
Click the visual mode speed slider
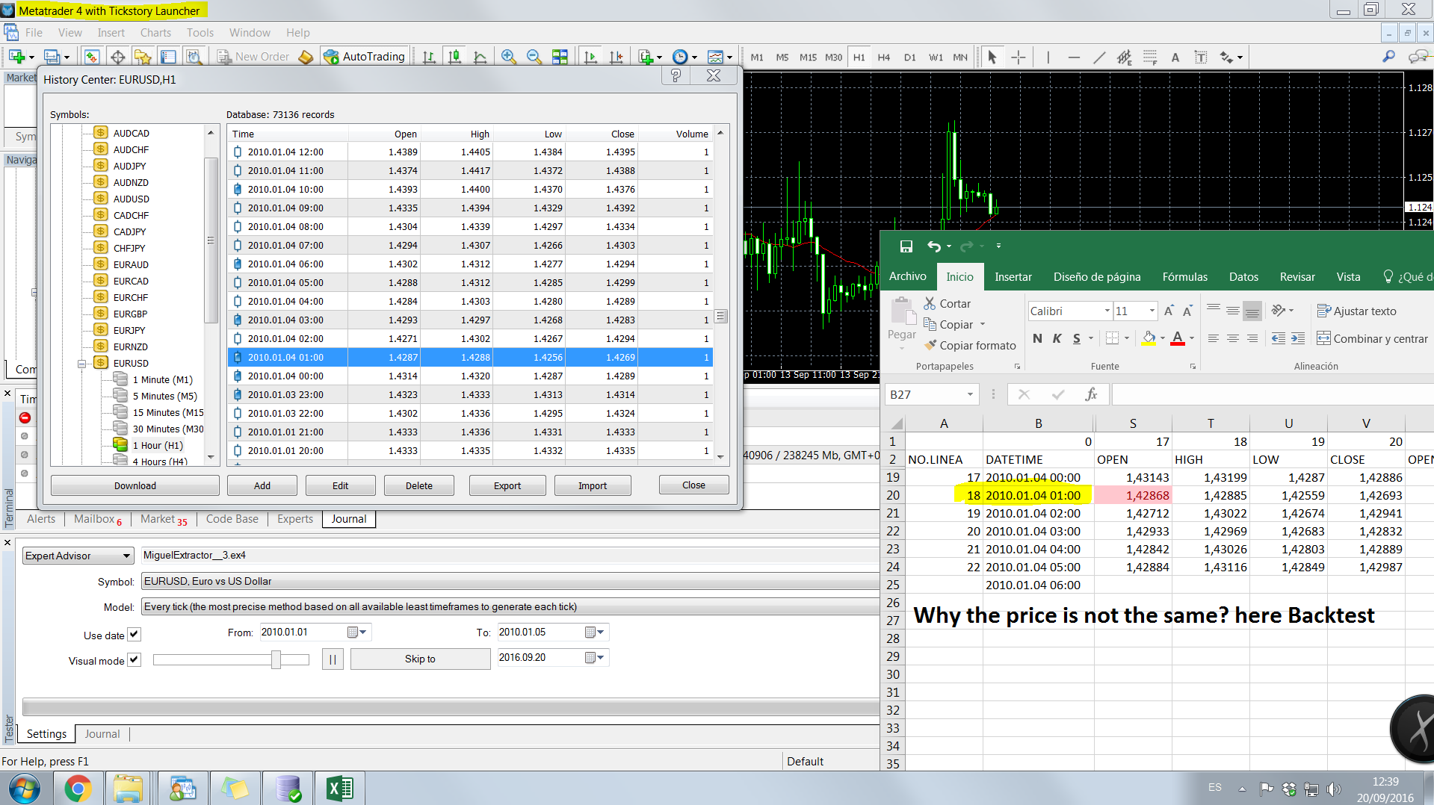click(276, 659)
